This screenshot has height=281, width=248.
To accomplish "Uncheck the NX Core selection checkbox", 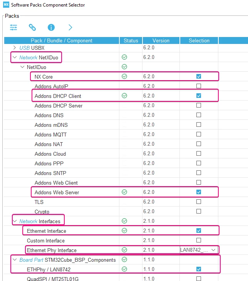I will pos(199,76).
